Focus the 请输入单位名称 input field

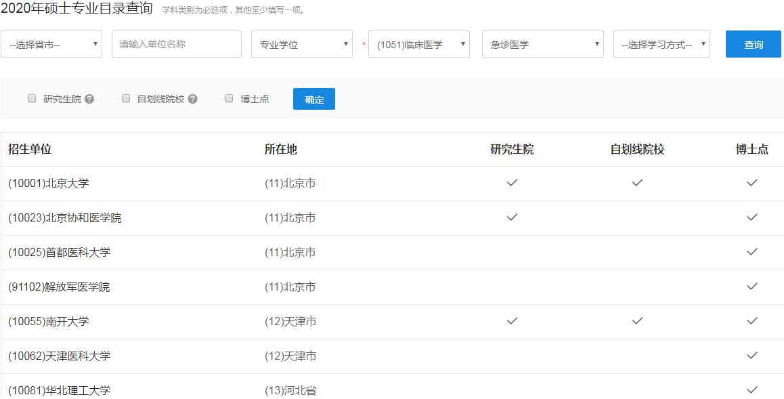(x=177, y=44)
